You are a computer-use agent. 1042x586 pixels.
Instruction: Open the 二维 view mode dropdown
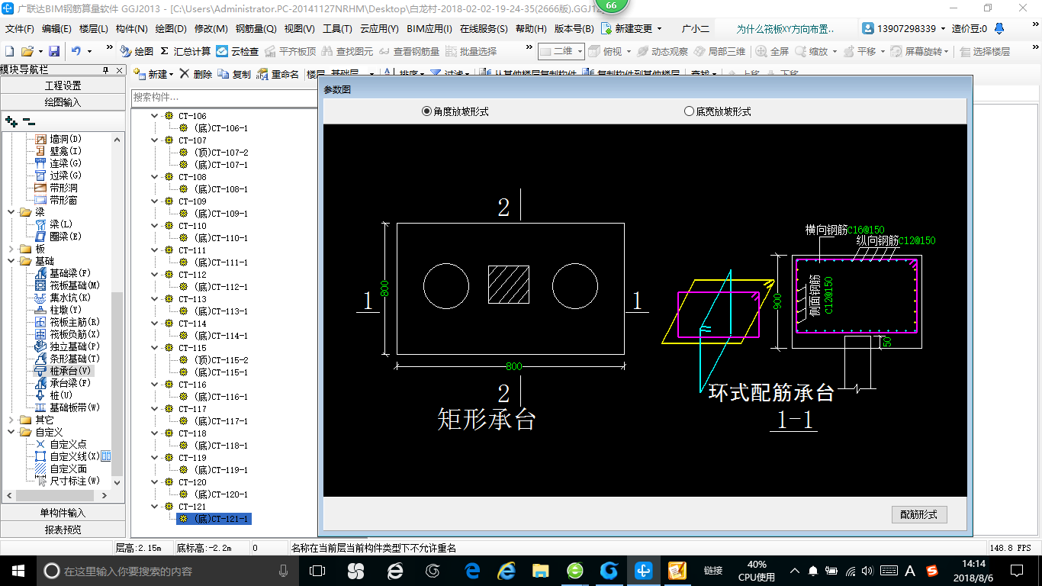pos(561,51)
